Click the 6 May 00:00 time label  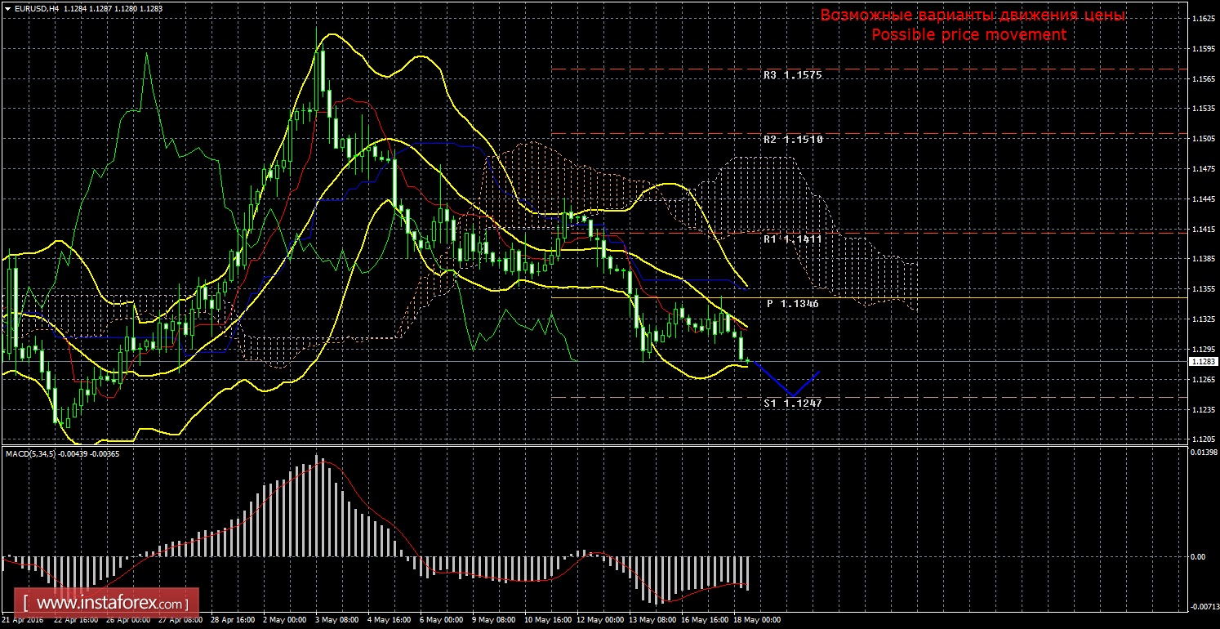tap(441, 620)
